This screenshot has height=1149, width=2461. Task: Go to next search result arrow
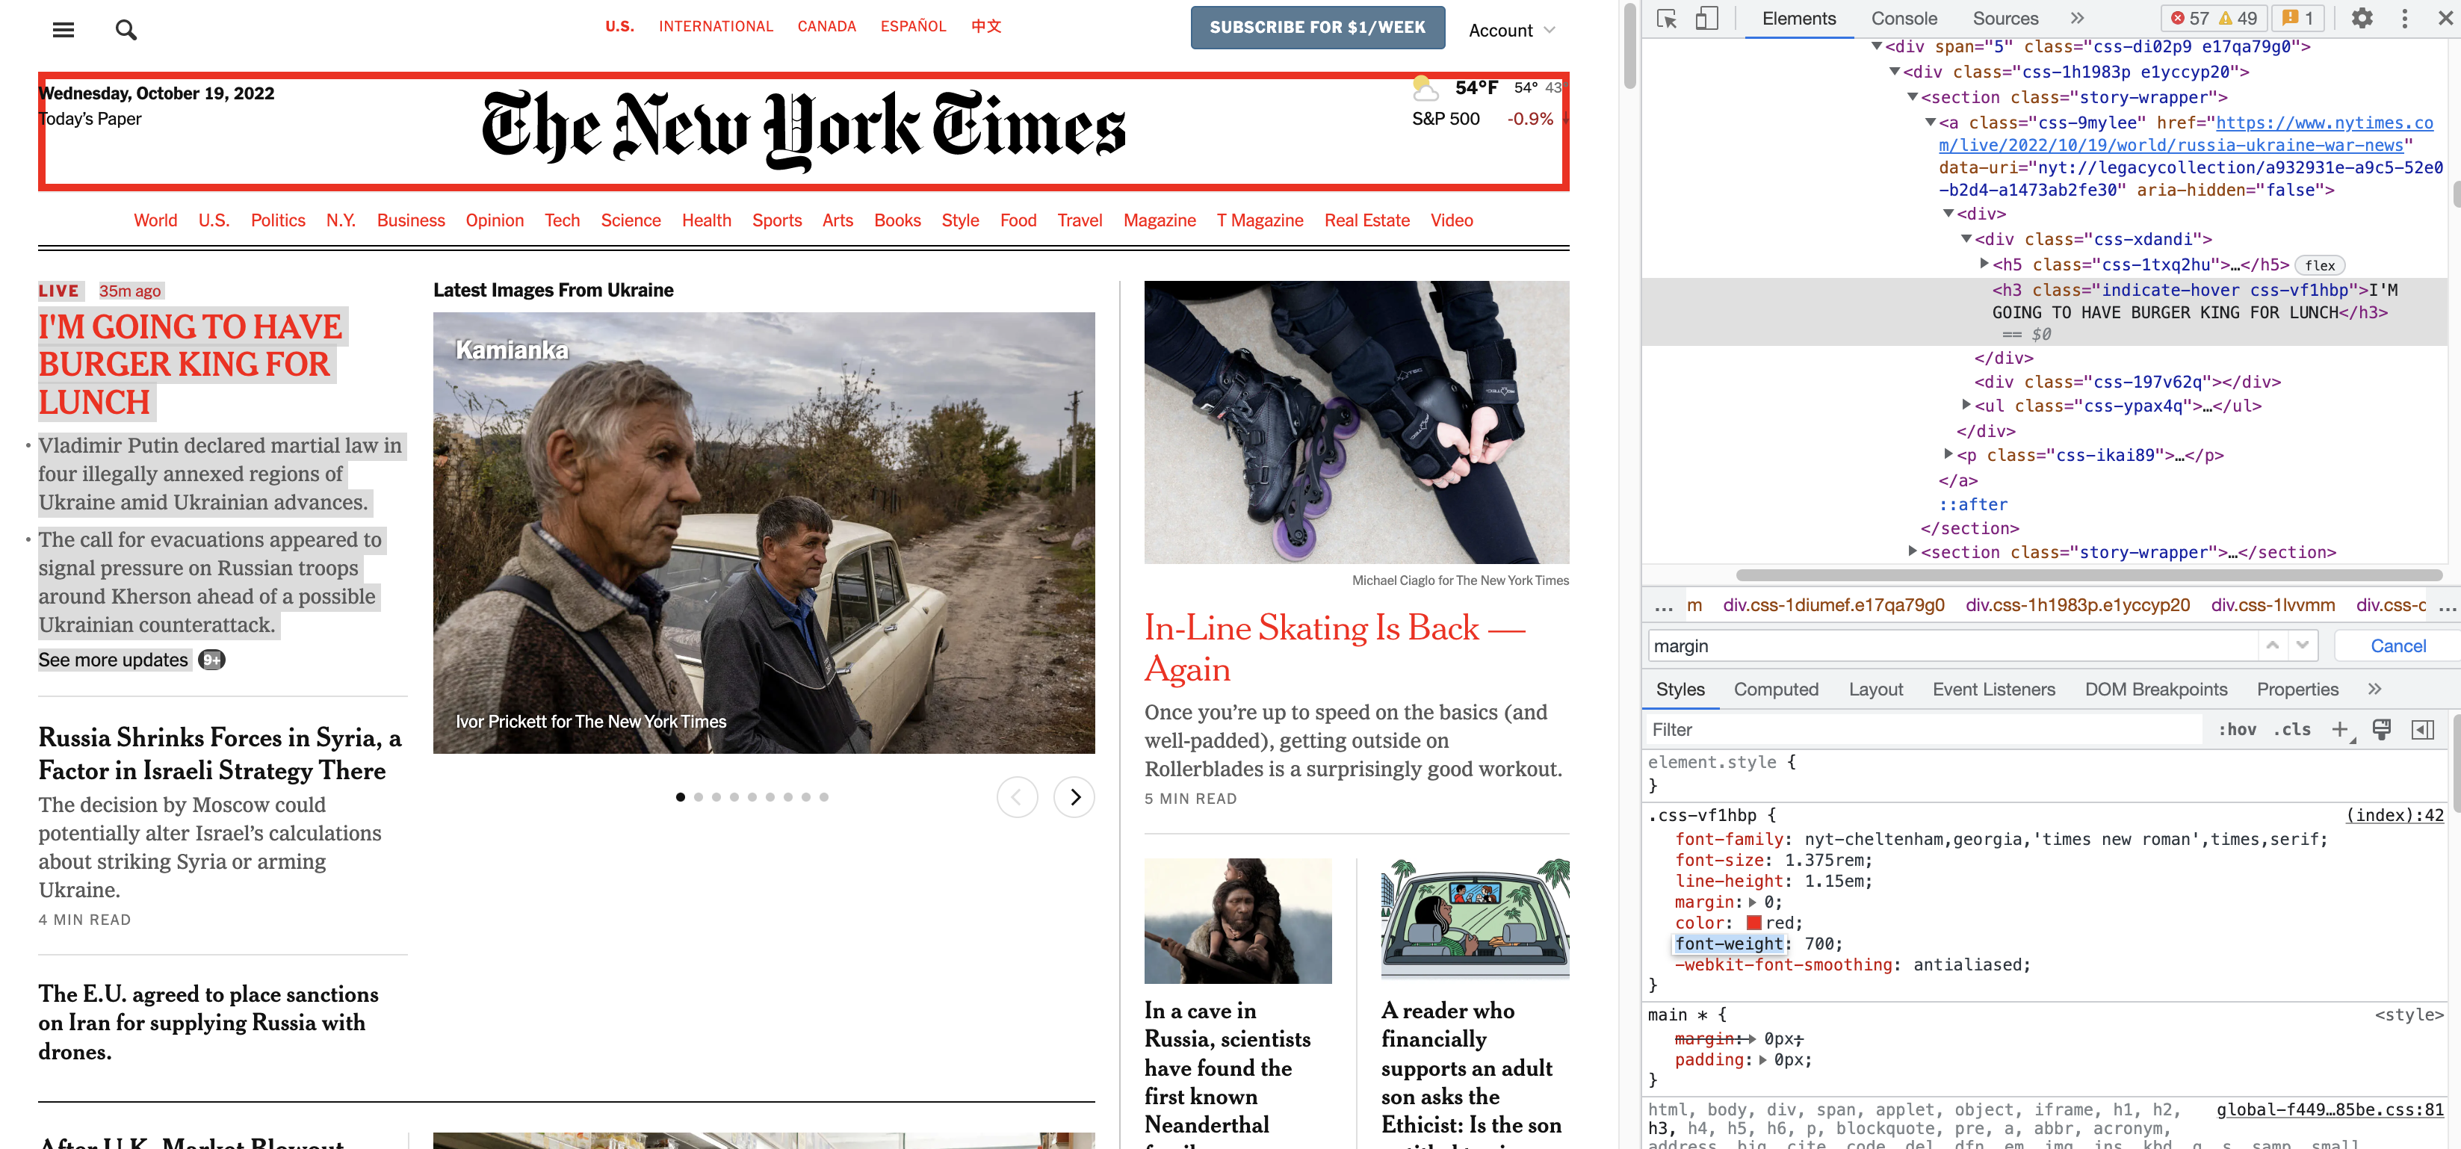(2303, 645)
